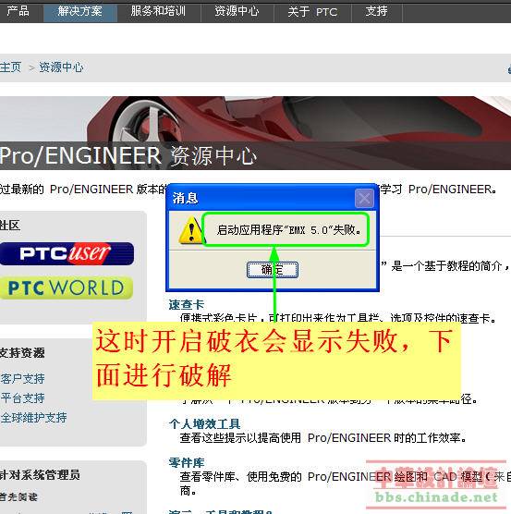Screen dimensions: 511x514
Task: Open the 支持 navigation item
Action: coord(377,12)
